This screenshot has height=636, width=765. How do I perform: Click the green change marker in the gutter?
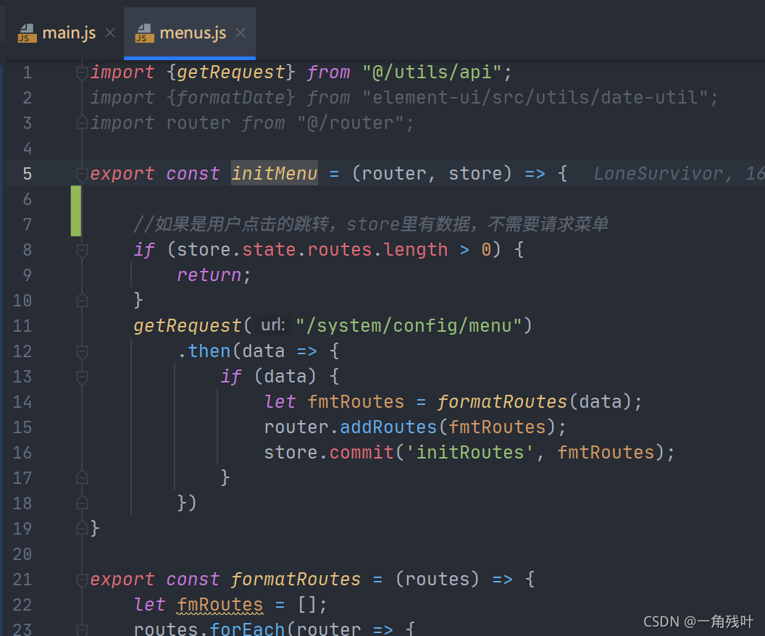click(75, 211)
